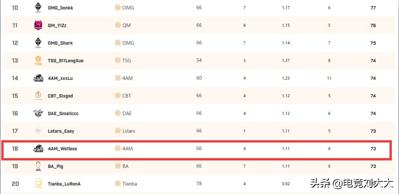Click the BA team logo icon

[x=38, y=166]
